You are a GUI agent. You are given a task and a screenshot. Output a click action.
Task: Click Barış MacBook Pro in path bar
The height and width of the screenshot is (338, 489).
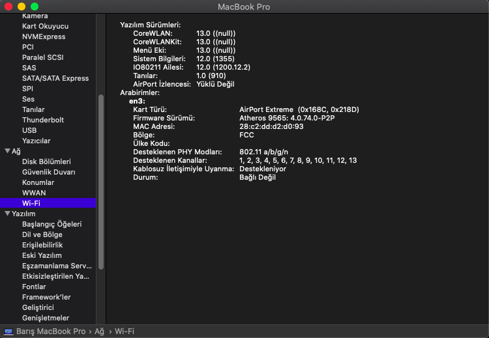[51, 331]
